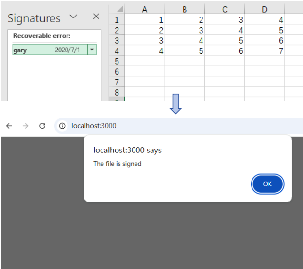Click the Signatures pane title
The width and height of the screenshot is (303, 269).
[34, 18]
